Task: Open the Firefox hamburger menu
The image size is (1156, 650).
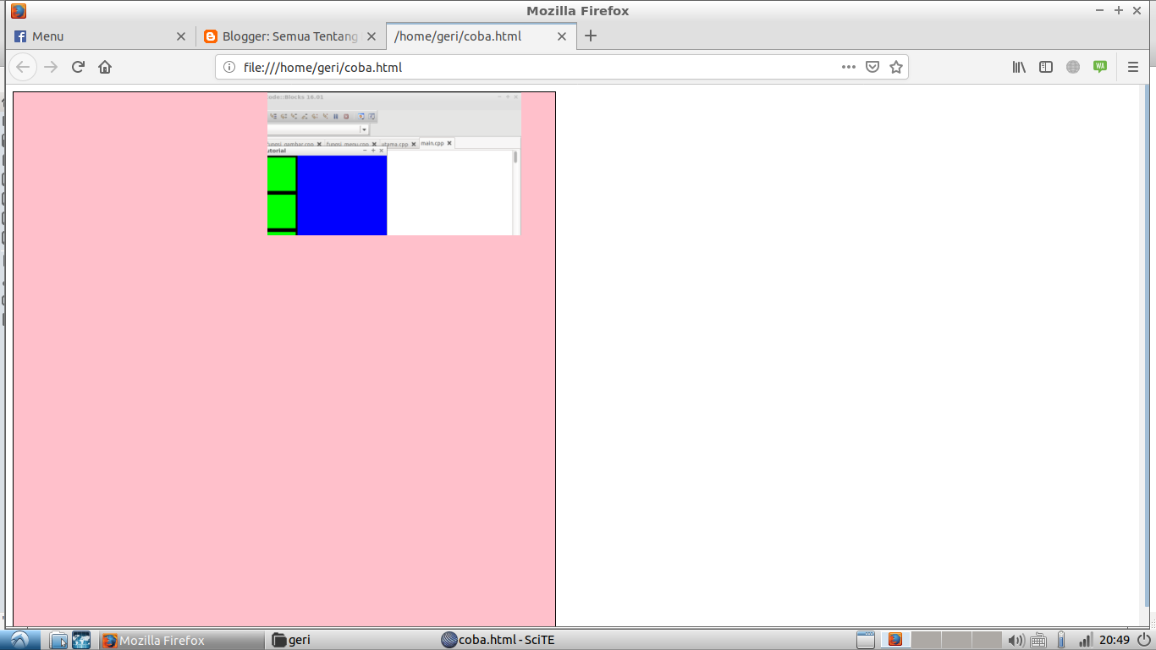Action: click(x=1133, y=67)
